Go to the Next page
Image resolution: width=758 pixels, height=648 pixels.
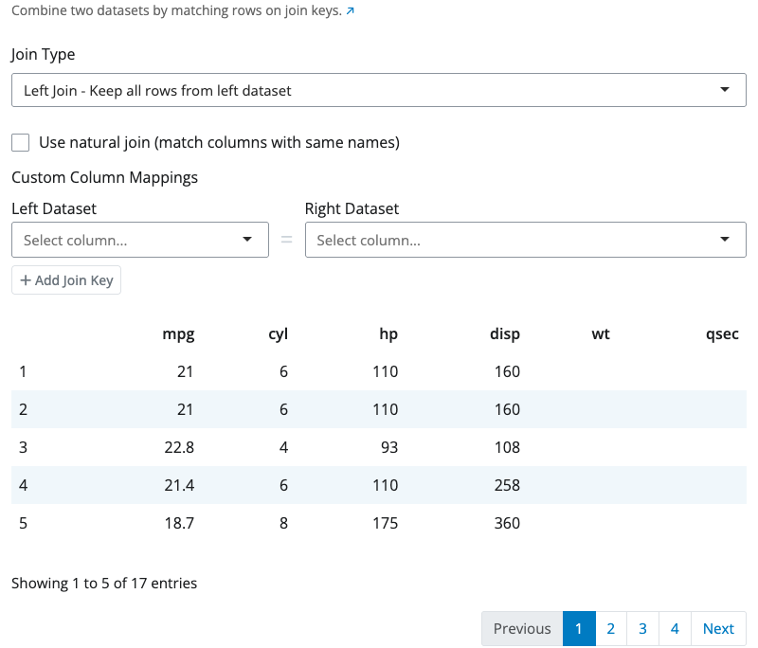[x=718, y=629]
